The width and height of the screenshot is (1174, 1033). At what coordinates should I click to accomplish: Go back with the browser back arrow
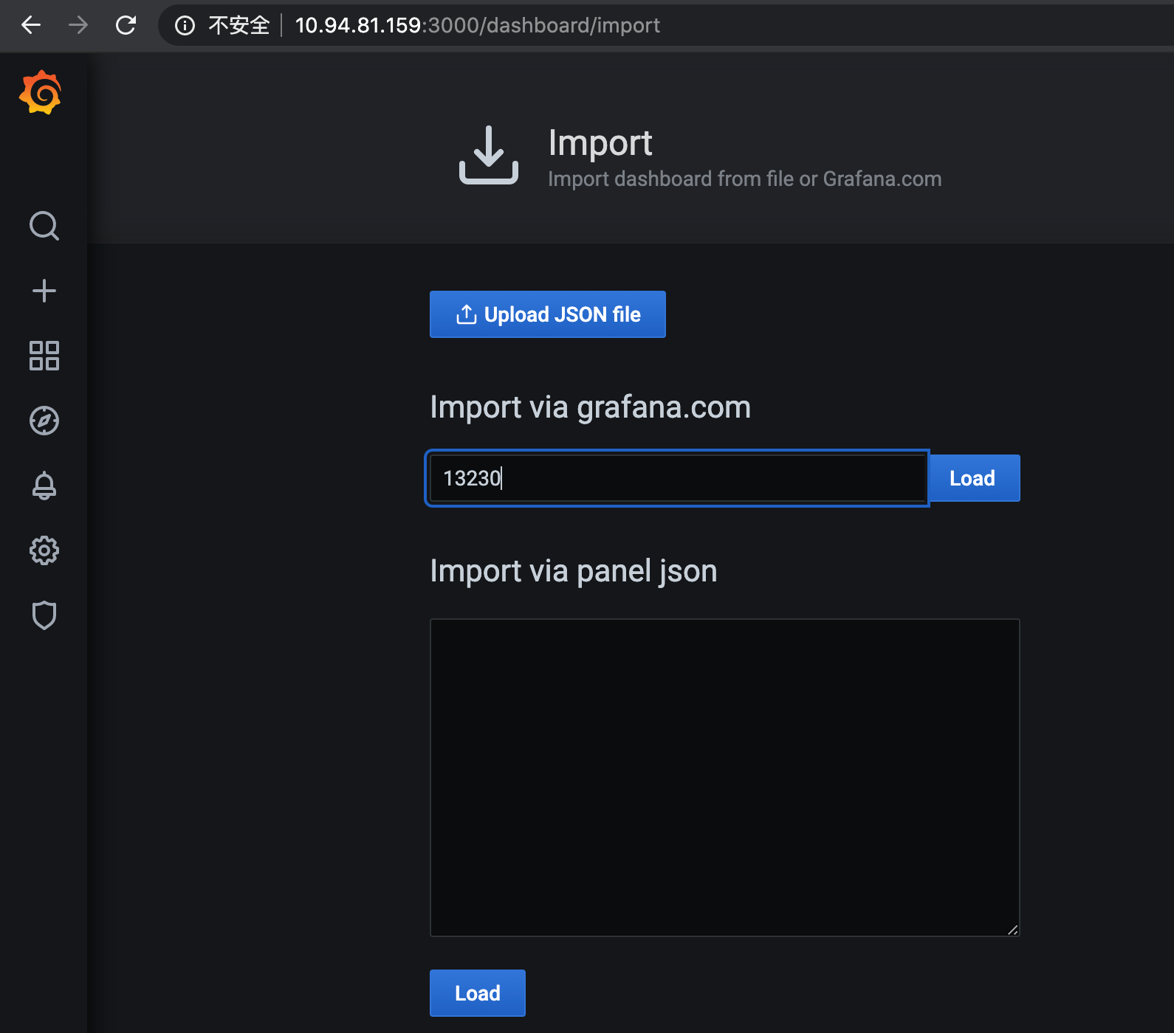[31, 25]
